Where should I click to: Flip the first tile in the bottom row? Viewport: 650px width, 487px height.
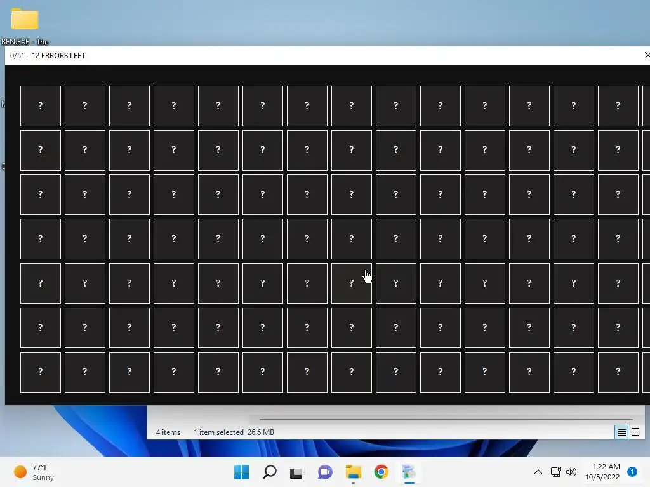[x=41, y=372]
